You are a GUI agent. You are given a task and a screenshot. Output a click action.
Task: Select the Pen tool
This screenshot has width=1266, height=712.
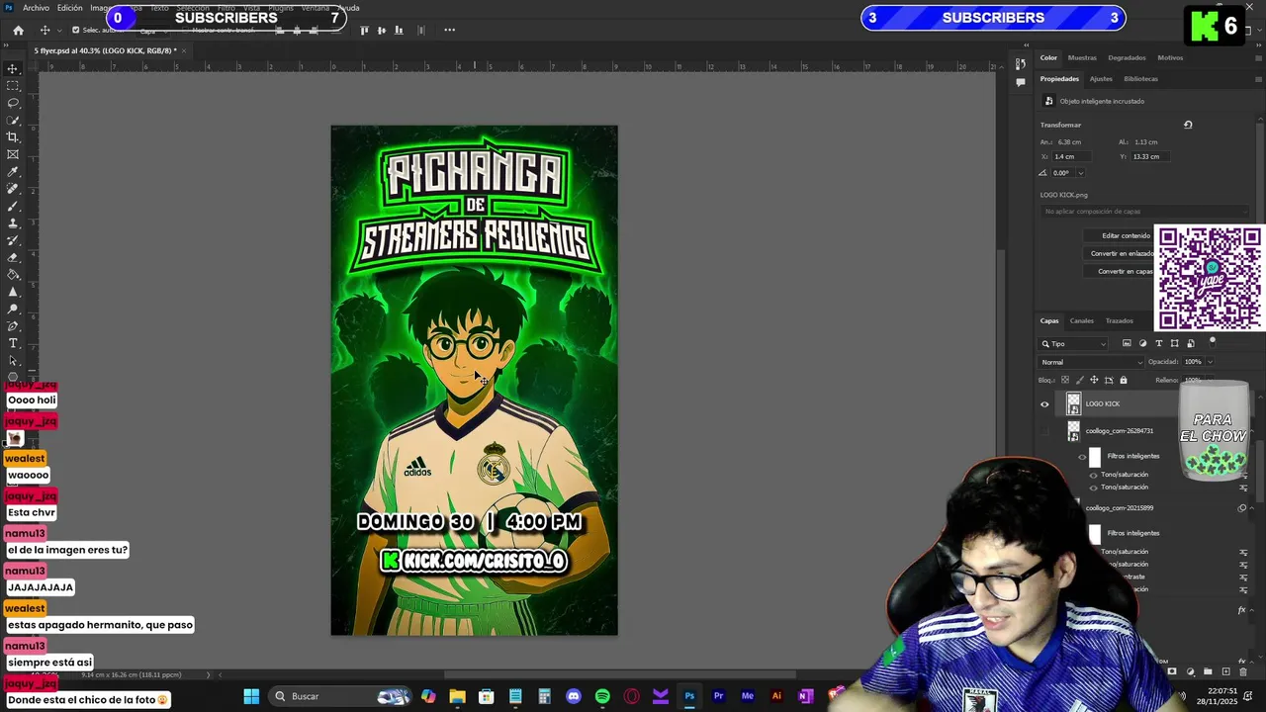13,326
